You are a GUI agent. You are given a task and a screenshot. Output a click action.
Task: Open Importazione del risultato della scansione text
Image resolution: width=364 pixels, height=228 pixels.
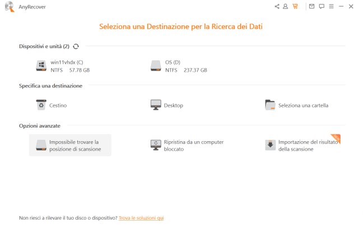(x=308, y=146)
